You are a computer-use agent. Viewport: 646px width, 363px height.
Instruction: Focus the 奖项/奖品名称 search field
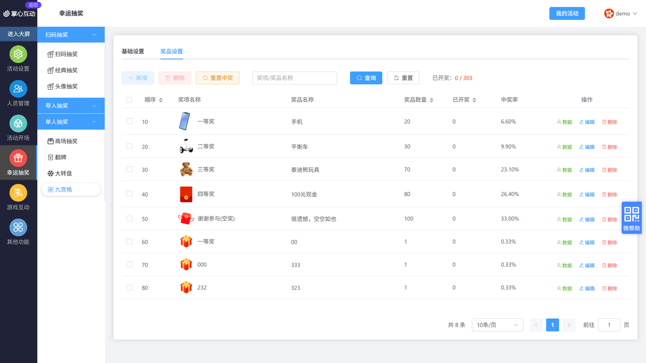pyautogui.click(x=294, y=78)
